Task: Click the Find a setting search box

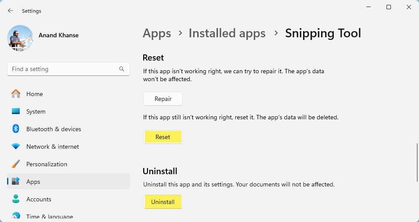Action: pos(64,69)
